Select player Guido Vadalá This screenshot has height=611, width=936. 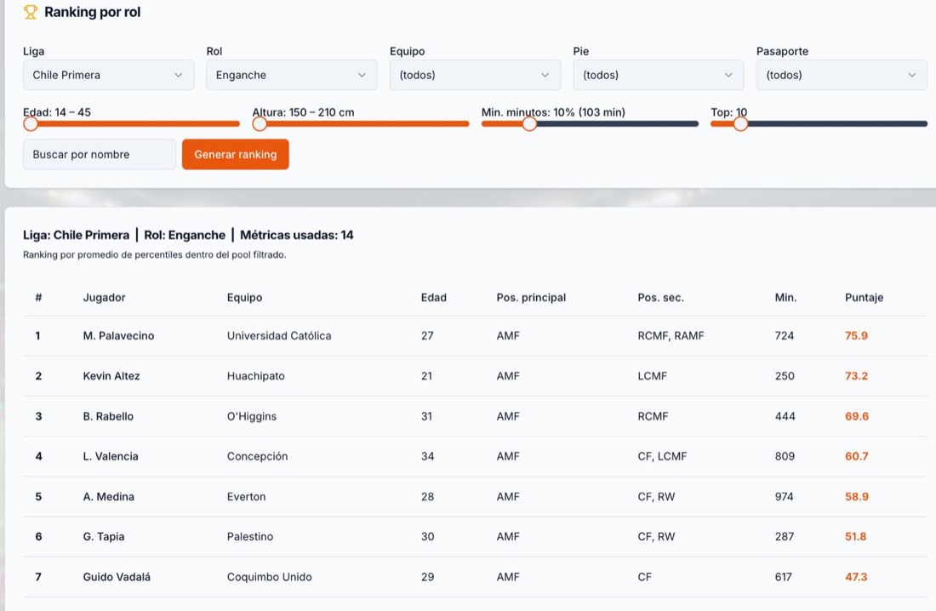(x=117, y=577)
